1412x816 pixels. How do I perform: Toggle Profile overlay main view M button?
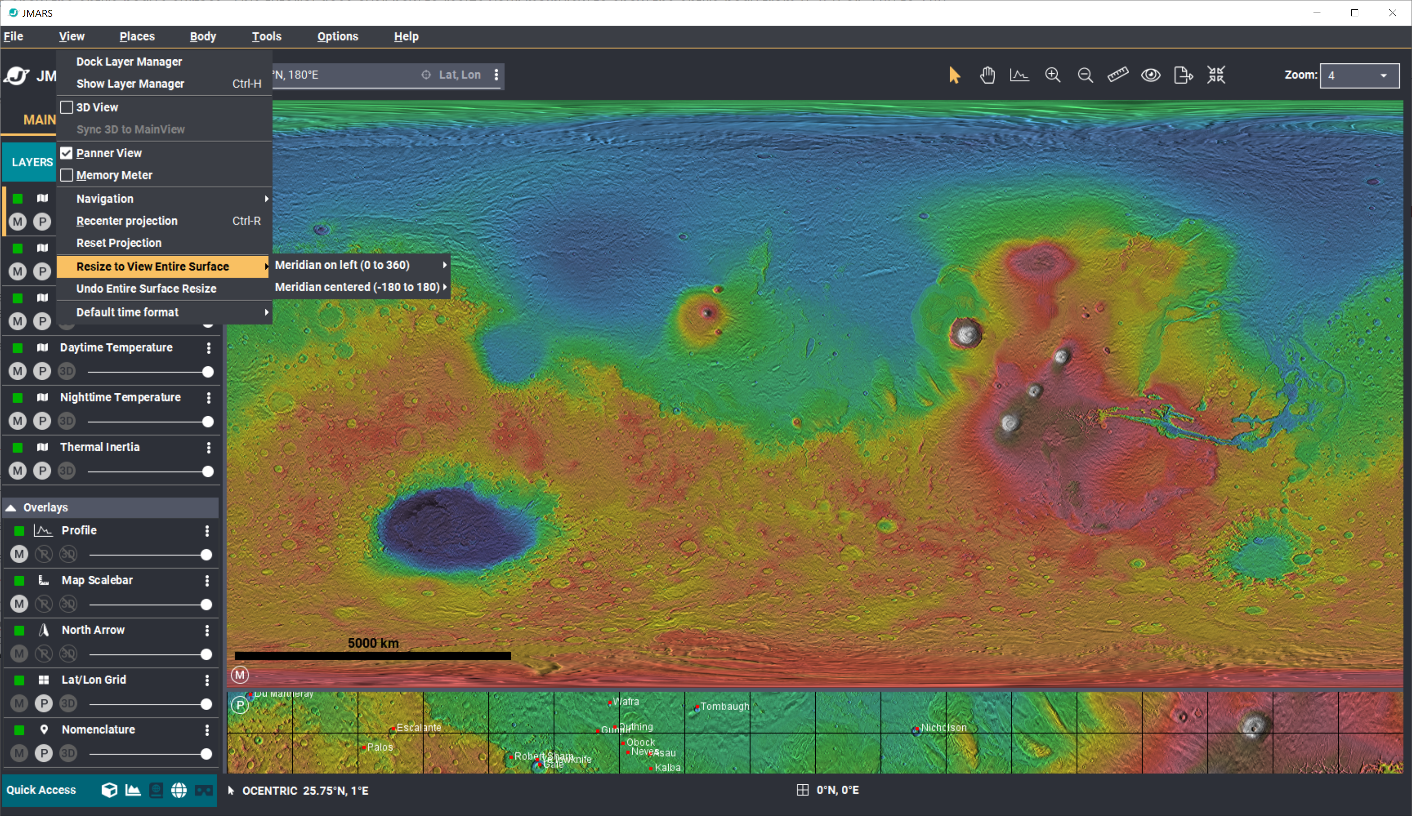pyautogui.click(x=19, y=554)
